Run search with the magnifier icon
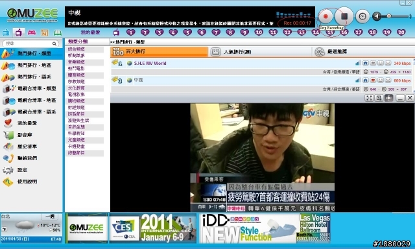This screenshot has height=249, width=415. [x=54, y=43]
